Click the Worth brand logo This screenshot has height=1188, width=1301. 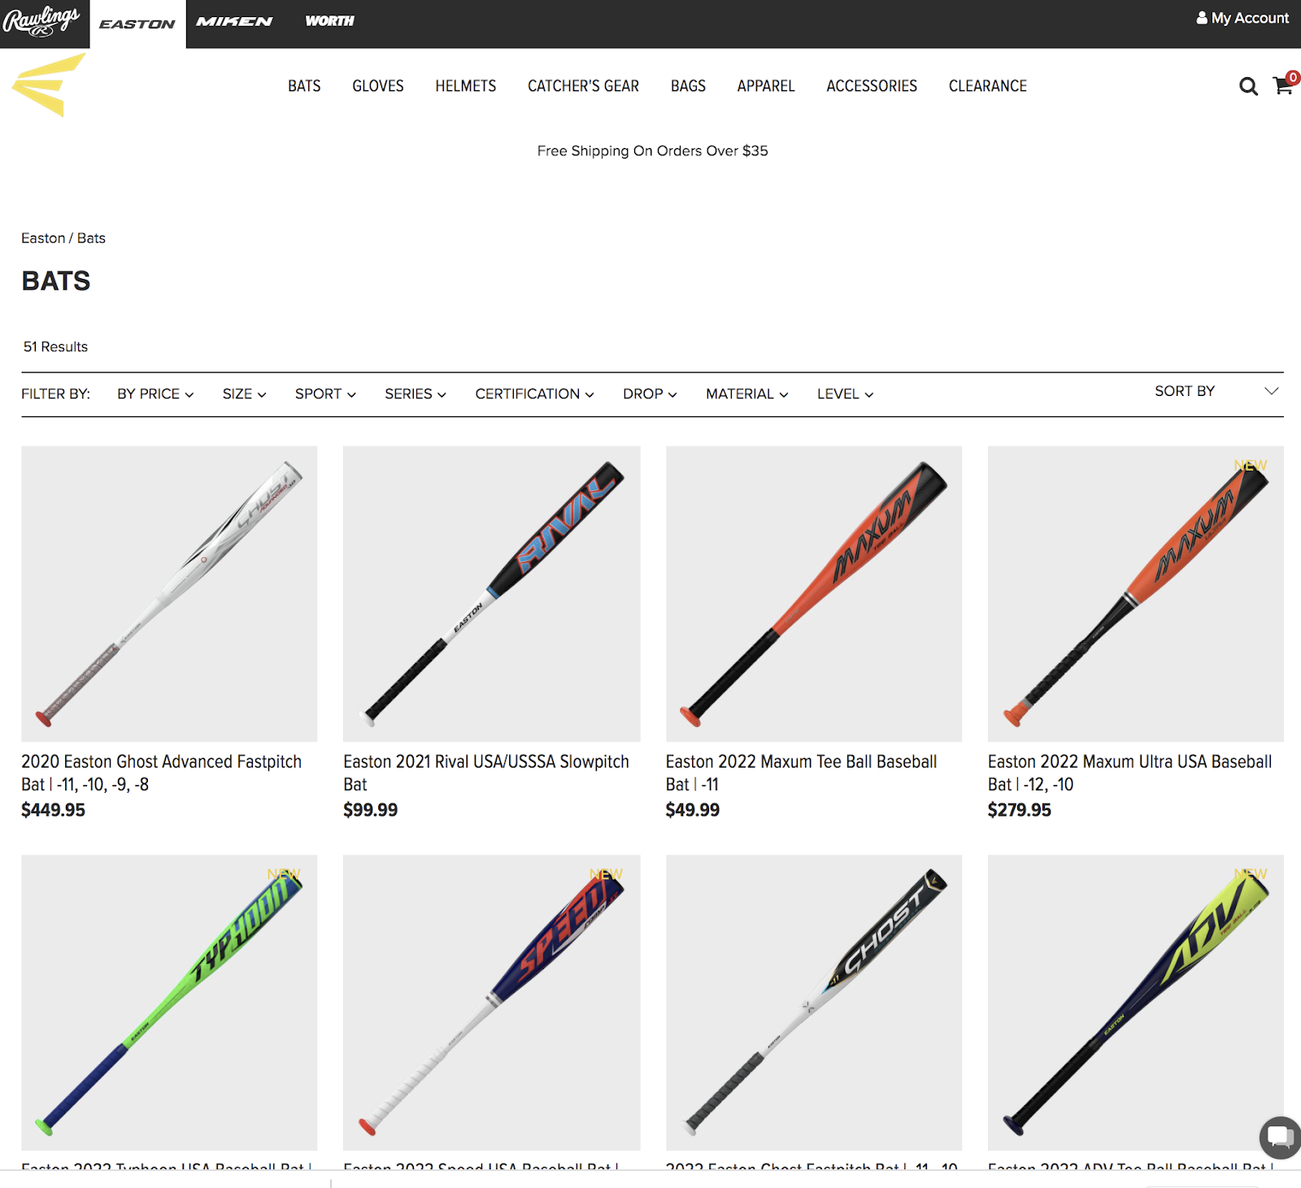[329, 21]
